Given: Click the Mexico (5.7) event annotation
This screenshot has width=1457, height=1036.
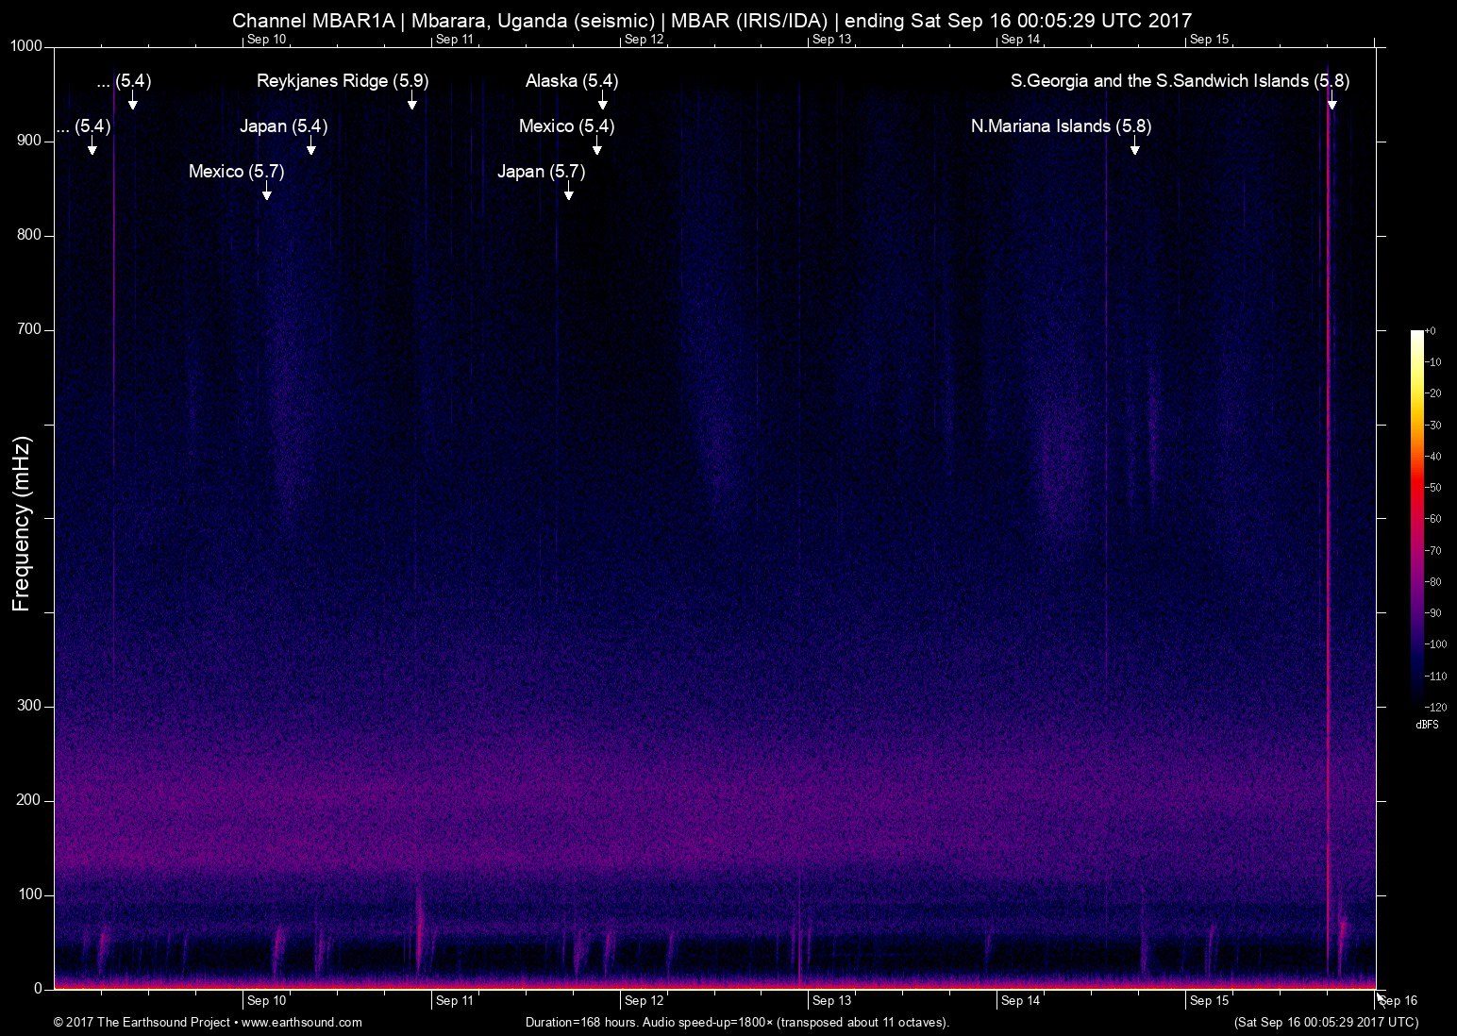Looking at the screenshot, I should coord(237,171).
